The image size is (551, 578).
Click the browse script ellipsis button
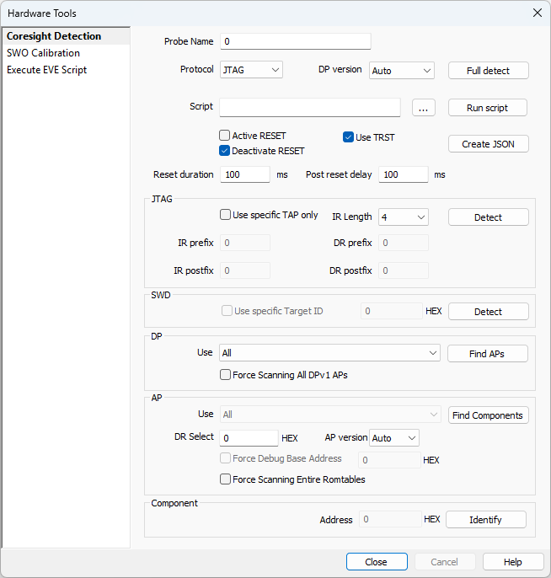tap(423, 108)
